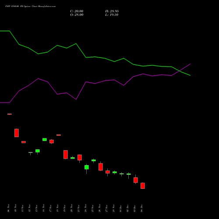Screen dimensions: 219x219
Task: Select the '26 Nov' date label
Action: click(99, 208)
